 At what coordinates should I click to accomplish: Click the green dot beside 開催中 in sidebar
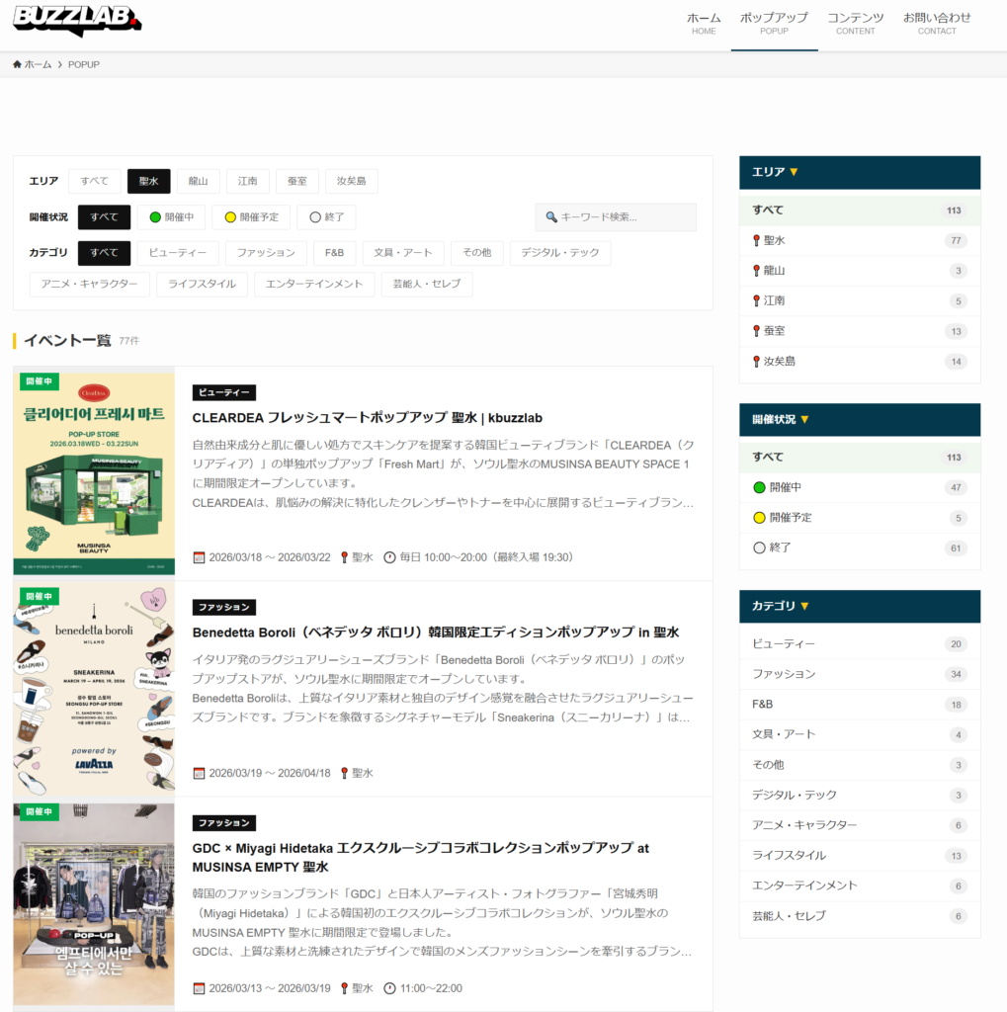pyautogui.click(x=758, y=486)
